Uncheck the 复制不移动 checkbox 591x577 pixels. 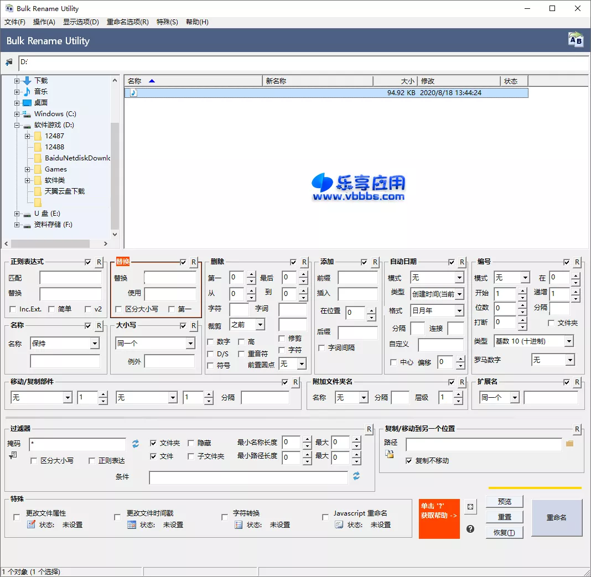coord(408,461)
